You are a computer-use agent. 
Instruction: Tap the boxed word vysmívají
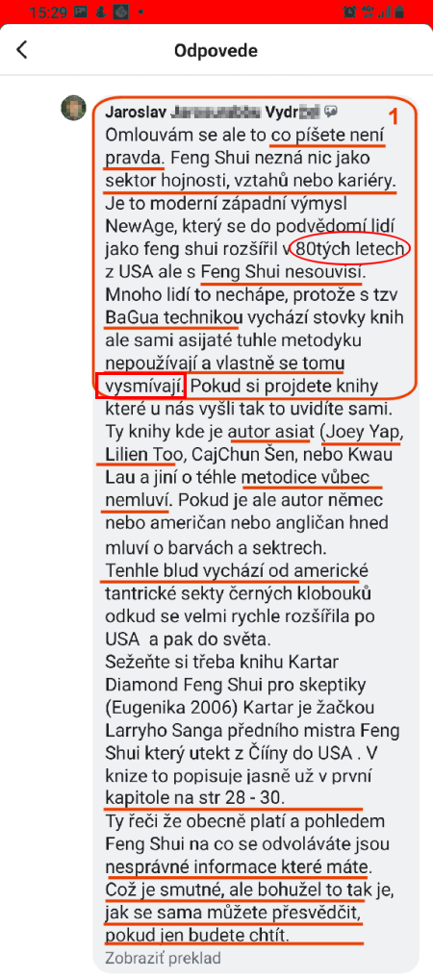pos(141,386)
